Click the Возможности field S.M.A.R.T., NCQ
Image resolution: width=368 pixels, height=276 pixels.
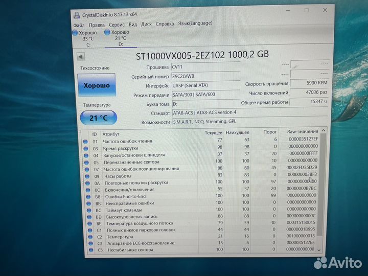pyautogui.click(x=250, y=122)
